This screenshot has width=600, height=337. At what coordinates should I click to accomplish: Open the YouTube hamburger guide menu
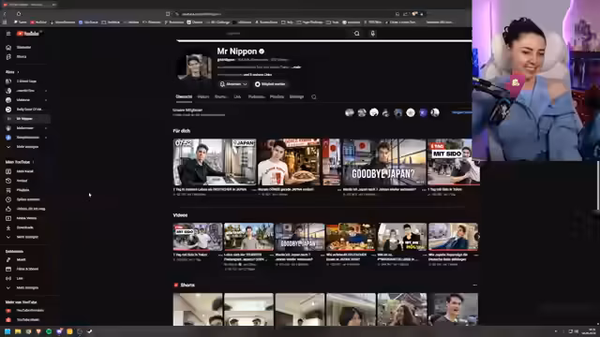(x=8, y=34)
